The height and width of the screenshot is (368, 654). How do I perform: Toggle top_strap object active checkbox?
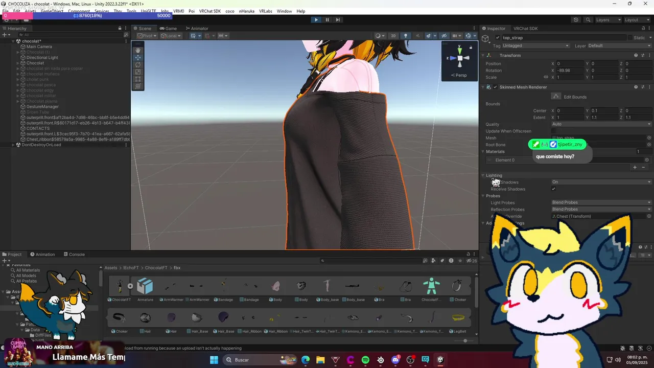coord(498,38)
